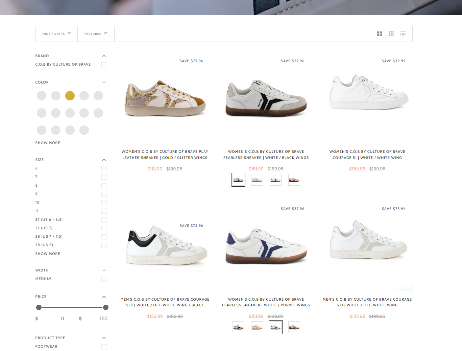
Task: Switch to the three-column grid view
Action: click(391, 34)
